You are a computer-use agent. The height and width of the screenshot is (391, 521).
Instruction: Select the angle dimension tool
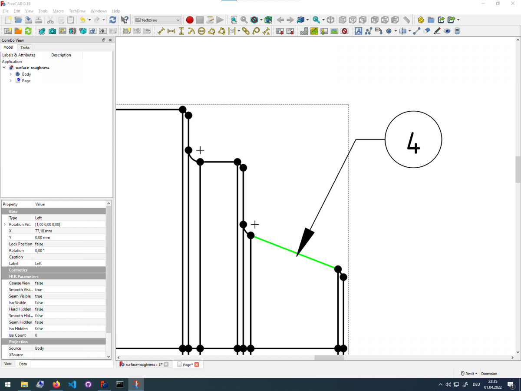click(x=212, y=31)
